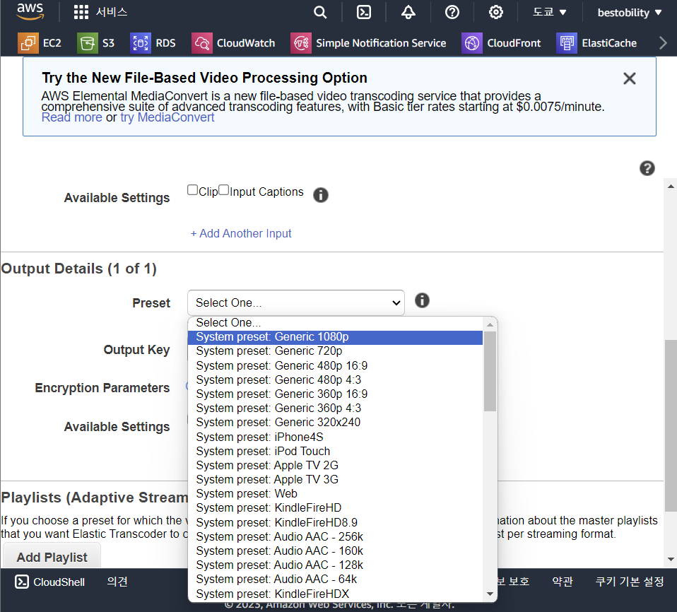
Task: Open the Read more link
Action: (71, 117)
